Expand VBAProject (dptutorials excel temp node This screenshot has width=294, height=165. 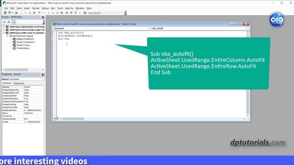click(4, 27)
